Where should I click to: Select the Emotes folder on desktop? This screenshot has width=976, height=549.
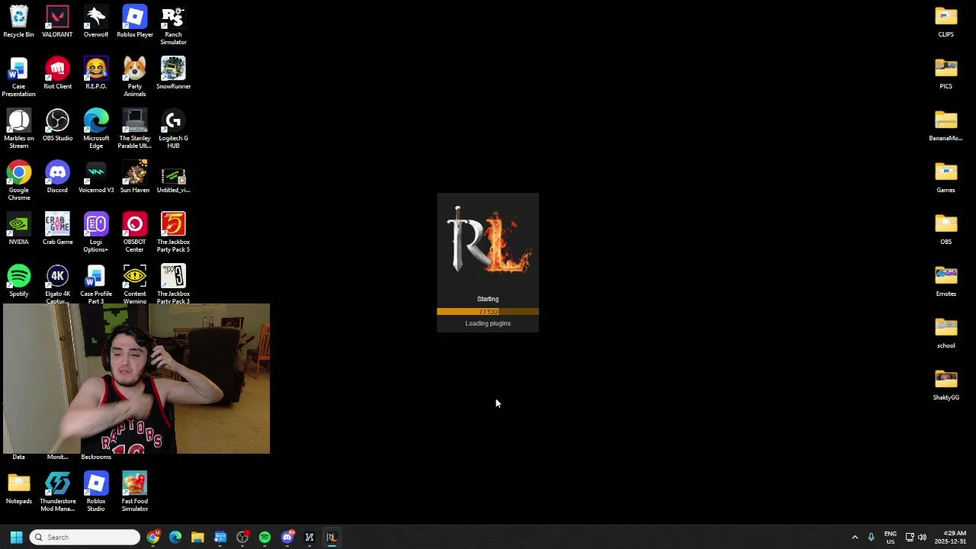pyautogui.click(x=945, y=281)
